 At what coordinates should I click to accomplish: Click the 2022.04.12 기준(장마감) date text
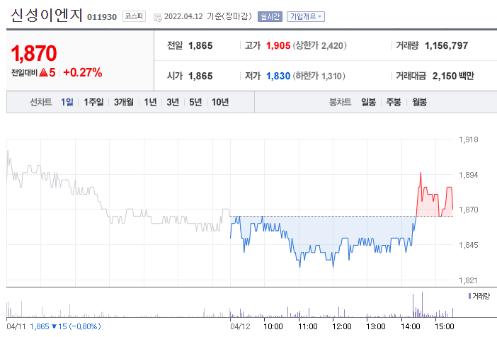(x=208, y=16)
